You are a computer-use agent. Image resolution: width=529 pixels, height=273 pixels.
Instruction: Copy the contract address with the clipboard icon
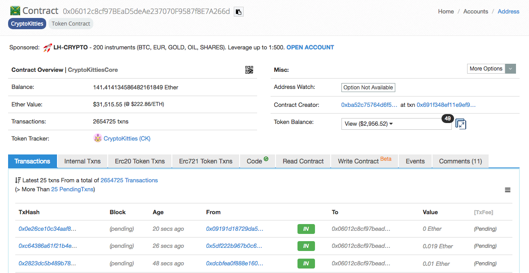click(x=239, y=12)
